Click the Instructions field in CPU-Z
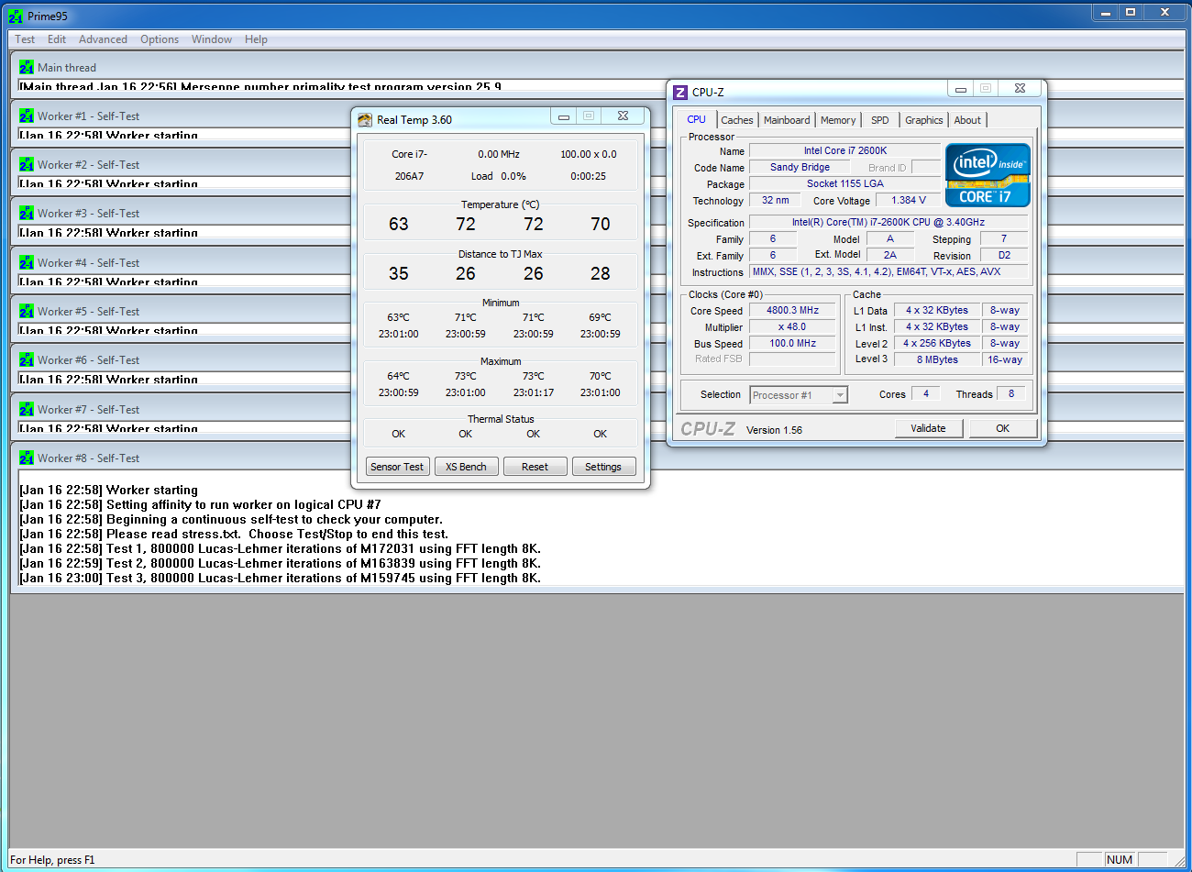 pos(888,271)
